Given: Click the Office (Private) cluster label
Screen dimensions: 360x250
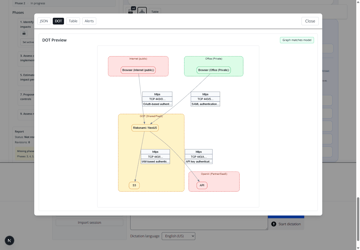Looking at the screenshot, I should coord(214,59).
